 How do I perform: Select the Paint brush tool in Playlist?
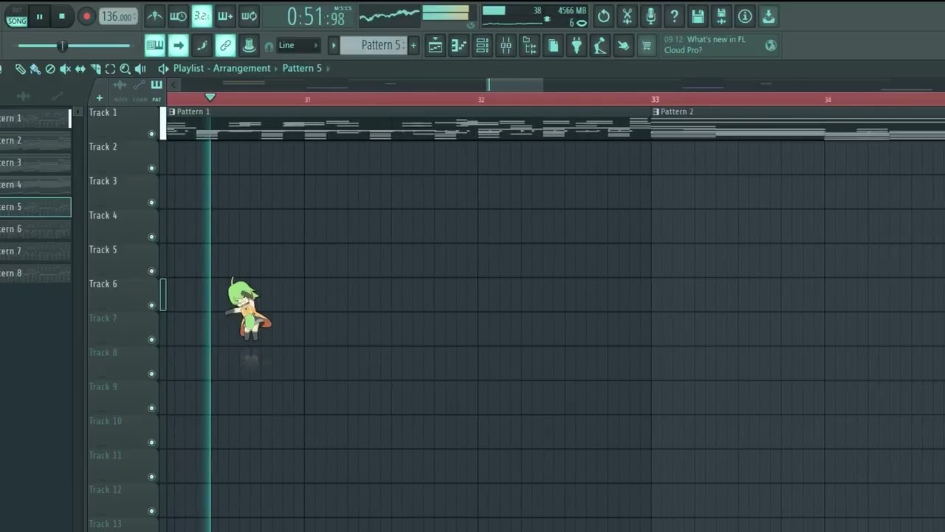[35, 69]
